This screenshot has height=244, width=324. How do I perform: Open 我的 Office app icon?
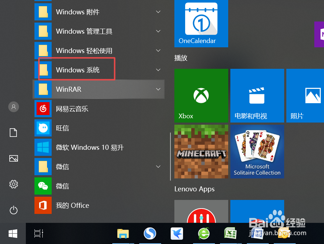click(x=43, y=205)
